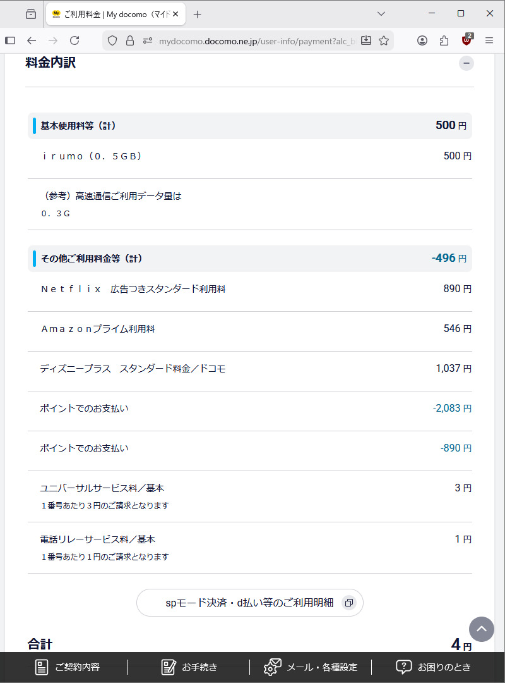Open the Firefox application menu

point(489,40)
